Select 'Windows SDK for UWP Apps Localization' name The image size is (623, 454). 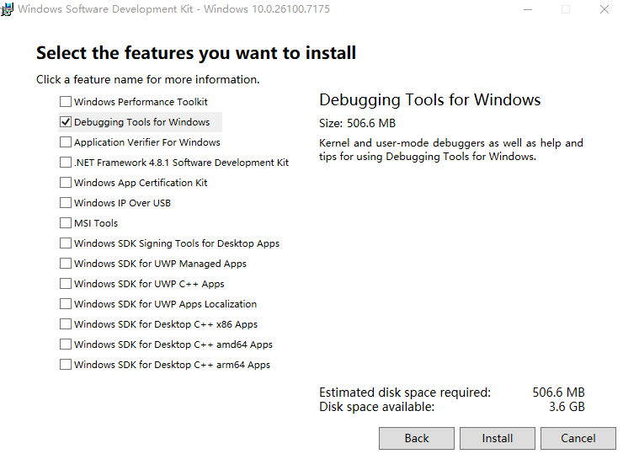165,304
